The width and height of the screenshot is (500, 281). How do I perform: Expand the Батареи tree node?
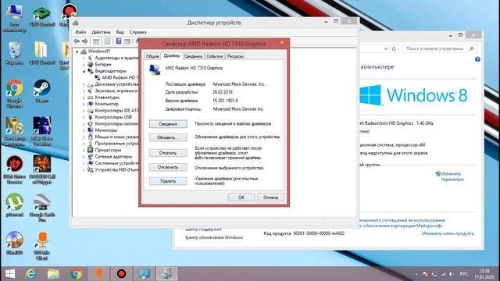click(x=84, y=65)
